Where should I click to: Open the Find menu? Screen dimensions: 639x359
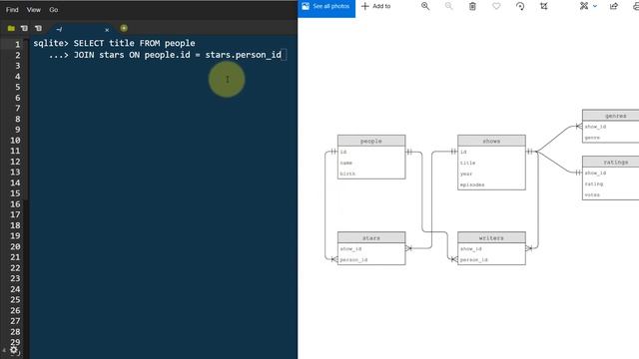[12, 10]
